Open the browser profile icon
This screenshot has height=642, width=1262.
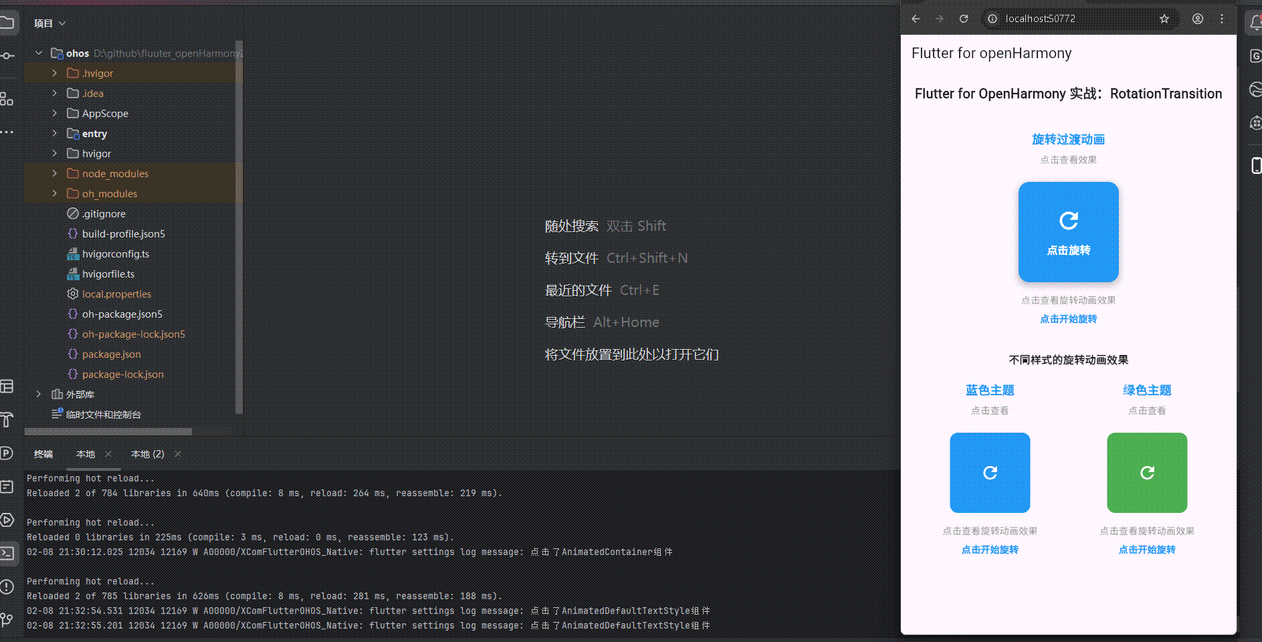point(1198,19)
